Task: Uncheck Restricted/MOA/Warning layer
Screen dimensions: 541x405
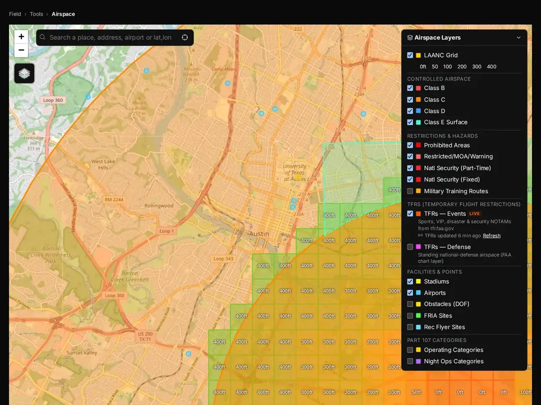Action: [410, 156]
